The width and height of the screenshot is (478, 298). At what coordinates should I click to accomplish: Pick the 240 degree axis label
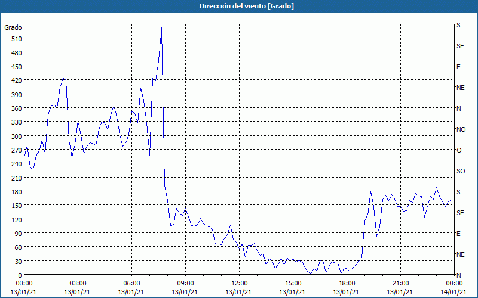click(17, 164)
